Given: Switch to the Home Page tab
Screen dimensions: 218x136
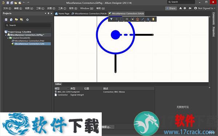Looking at the screenshot, I should 62,13.
